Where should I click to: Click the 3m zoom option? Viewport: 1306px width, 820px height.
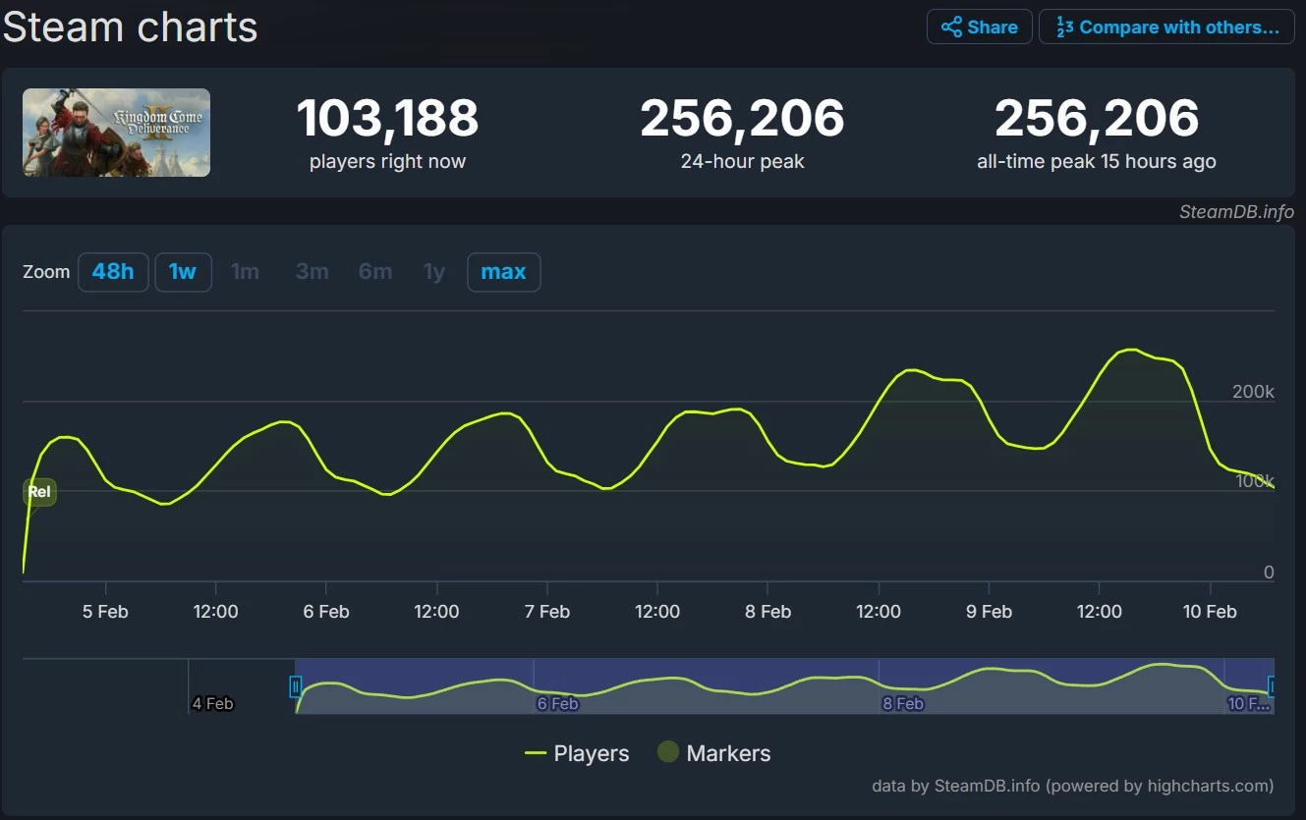312,272
